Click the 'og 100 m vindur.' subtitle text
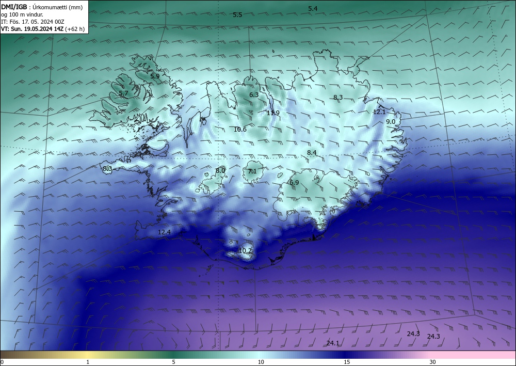516x366 pixels. tap(22, 14)
